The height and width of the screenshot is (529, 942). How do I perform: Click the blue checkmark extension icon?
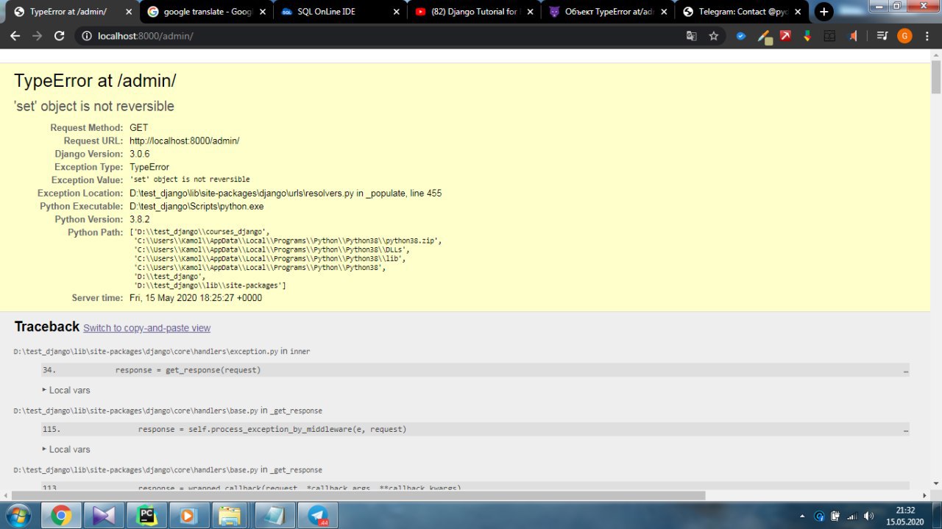click(x=741, y=35)
